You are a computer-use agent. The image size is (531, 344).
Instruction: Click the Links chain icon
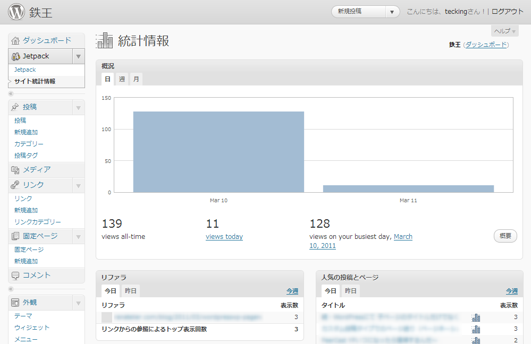point(15,185)
